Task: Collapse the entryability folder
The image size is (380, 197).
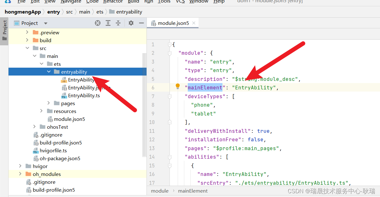Action: pos(49,72)
